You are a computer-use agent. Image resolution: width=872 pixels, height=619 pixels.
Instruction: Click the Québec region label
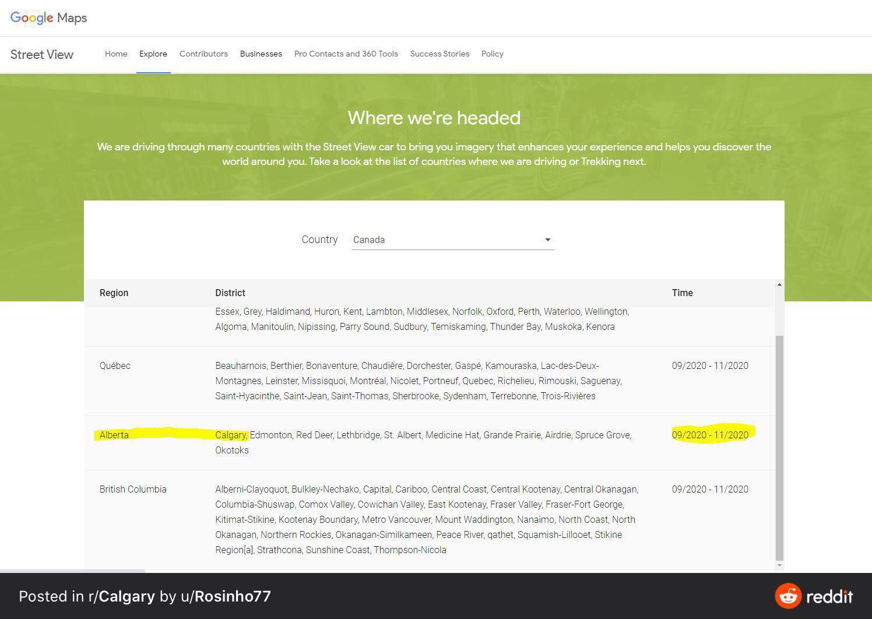[x=115, y=365]
